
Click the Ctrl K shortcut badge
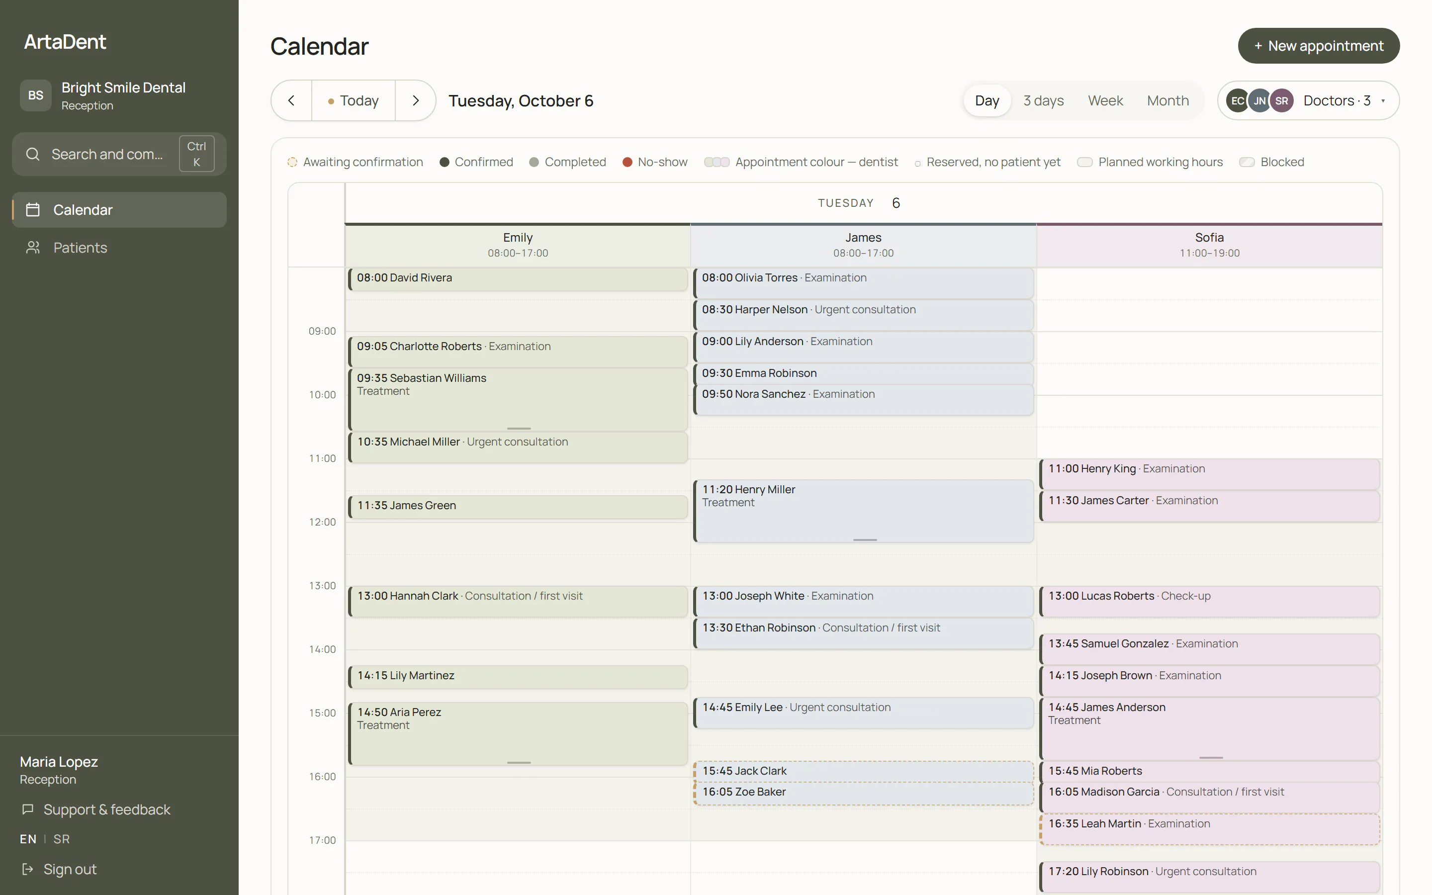[196, 154]
